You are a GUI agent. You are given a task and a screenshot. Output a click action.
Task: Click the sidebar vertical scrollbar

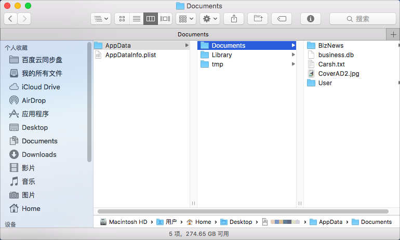pos(89,102)
